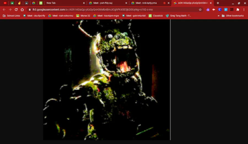Close the active AOh14GiaQp tab
The height and width of the screenshot is (144, 248).
click(x=211, y=3)
